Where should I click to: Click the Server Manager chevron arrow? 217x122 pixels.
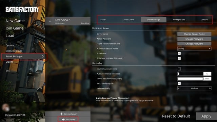point(43,57)
